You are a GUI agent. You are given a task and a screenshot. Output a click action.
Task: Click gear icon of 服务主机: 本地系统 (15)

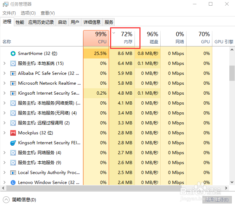[13, 63]
